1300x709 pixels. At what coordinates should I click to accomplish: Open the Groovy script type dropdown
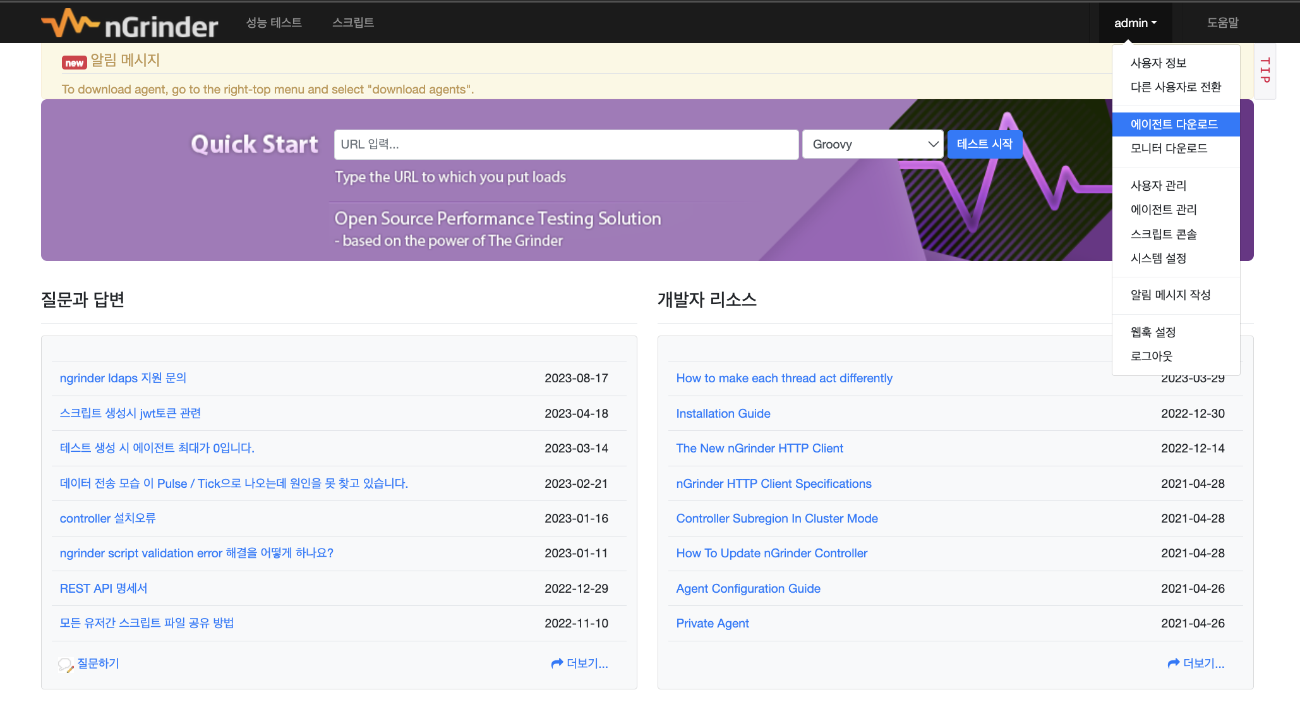click(x=873, y=144)
